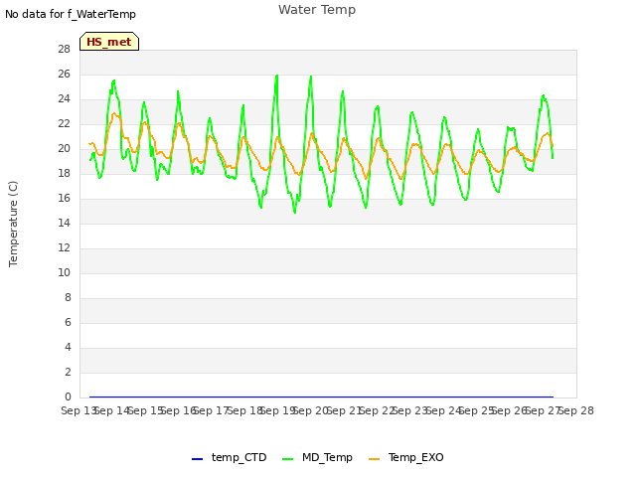This screenshot has width=636, height=477.
Task: Click the 10 y-axis tick label
Action: [64, 272]
